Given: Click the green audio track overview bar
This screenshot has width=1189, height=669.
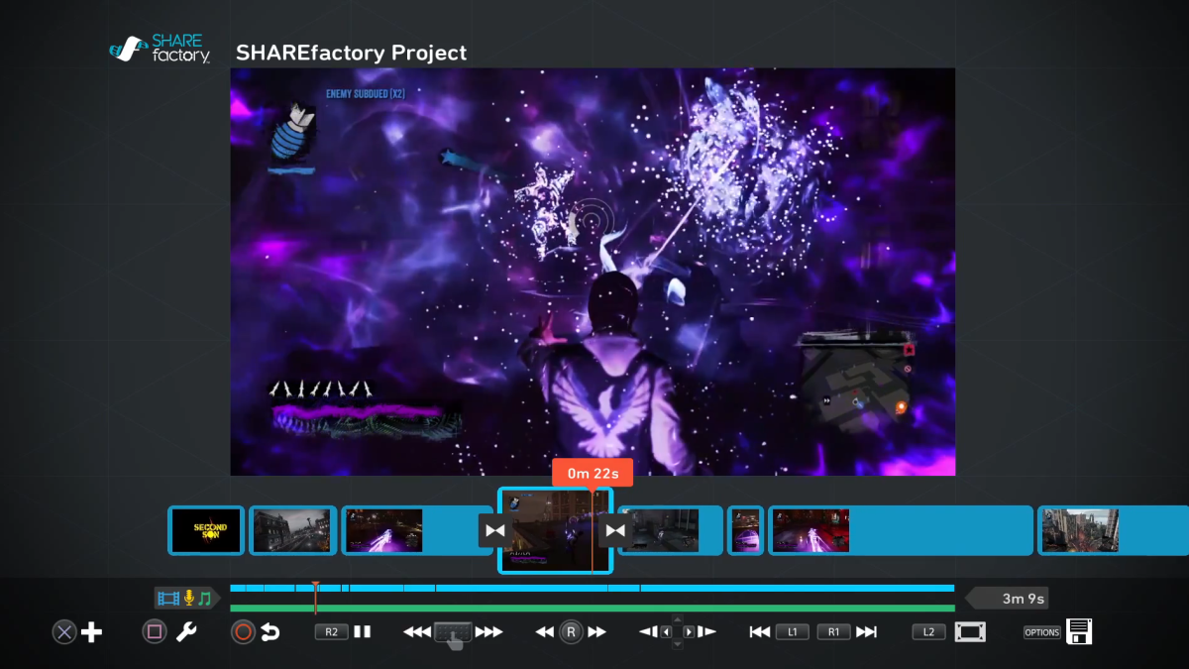Looking at the screenshot, I should (x=593, y=609).
